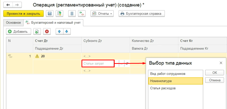Delete the selected row with the red X
This screenshot has height=109, width=227.
pyautogui.click(x=47, y=31)
